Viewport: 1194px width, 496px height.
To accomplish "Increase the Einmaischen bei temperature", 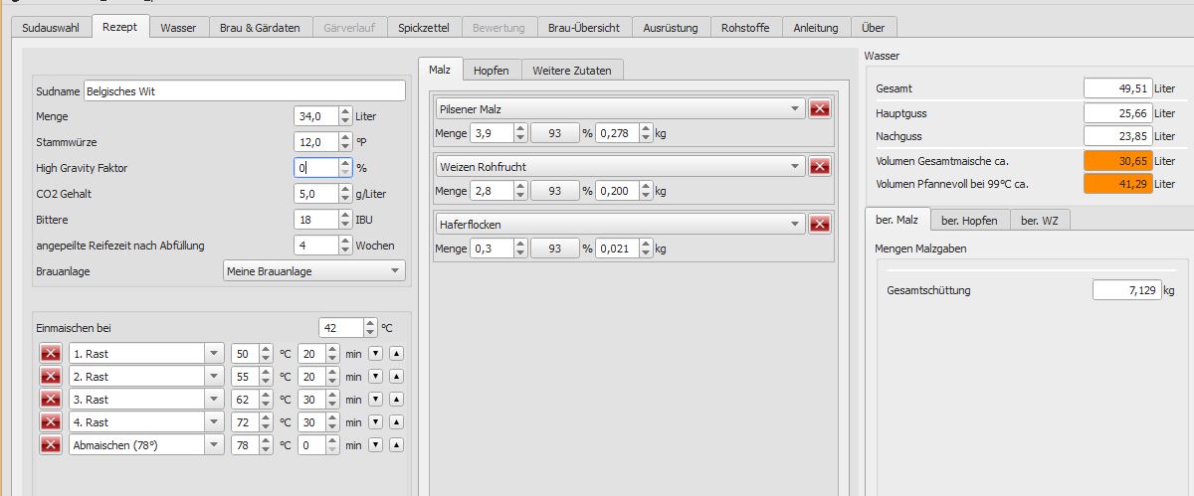I will click(x=370, y=323).
